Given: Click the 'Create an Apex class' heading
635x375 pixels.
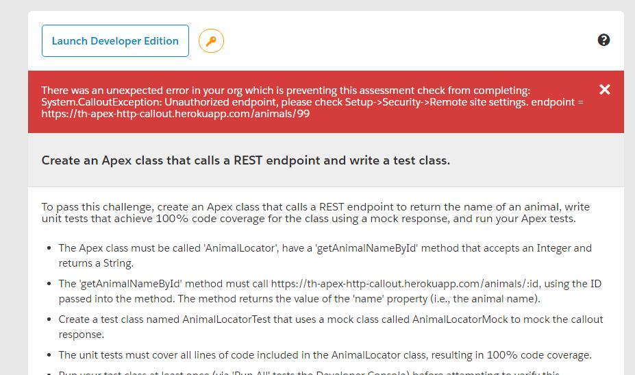Looking at the screenshot, I should tap(245, 160).
